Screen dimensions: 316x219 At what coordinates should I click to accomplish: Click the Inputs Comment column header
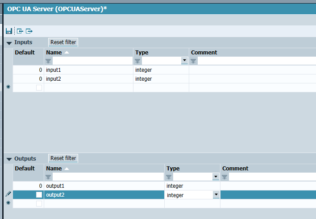click(x=253, y=52)
